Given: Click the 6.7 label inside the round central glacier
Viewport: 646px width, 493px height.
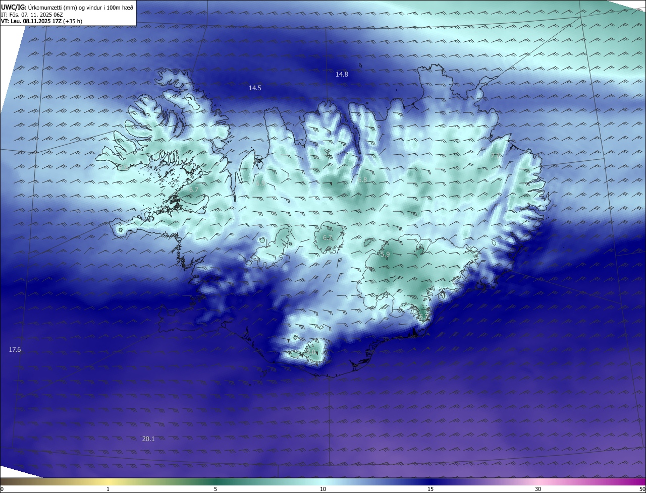Looking at the screenshot, I should (x=328, y=237).
